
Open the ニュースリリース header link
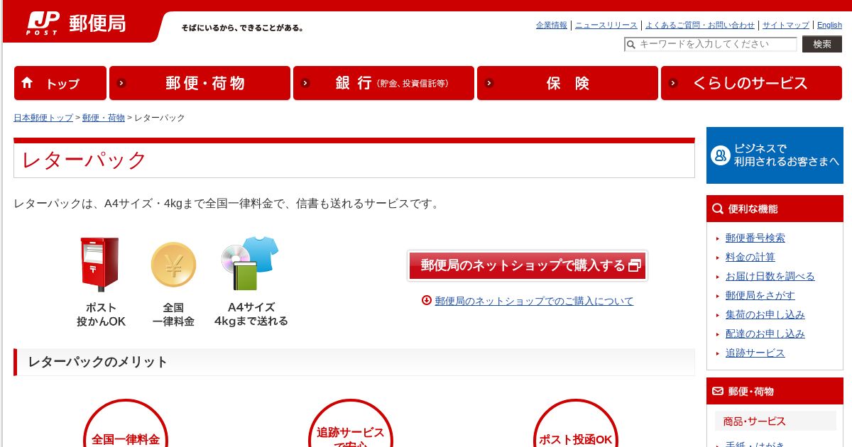coord(606,25)
